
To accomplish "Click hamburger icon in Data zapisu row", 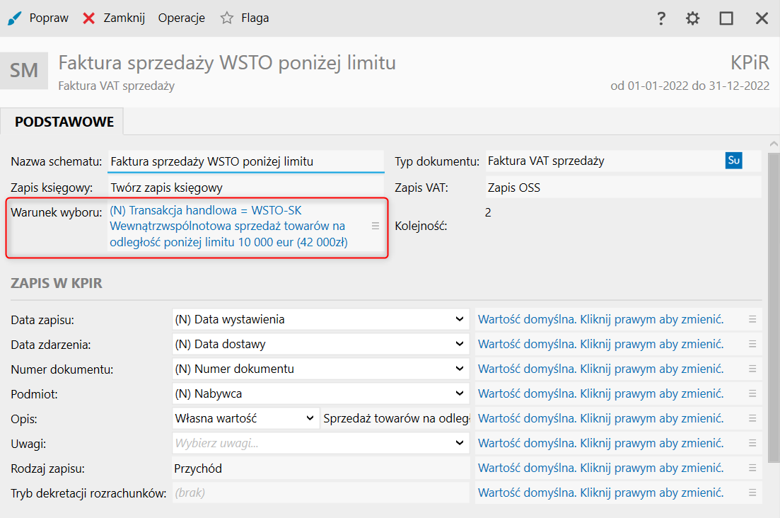I will [x=753, y=319].
